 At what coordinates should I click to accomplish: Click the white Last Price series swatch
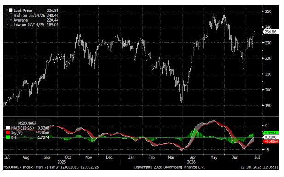coord(11,10)
